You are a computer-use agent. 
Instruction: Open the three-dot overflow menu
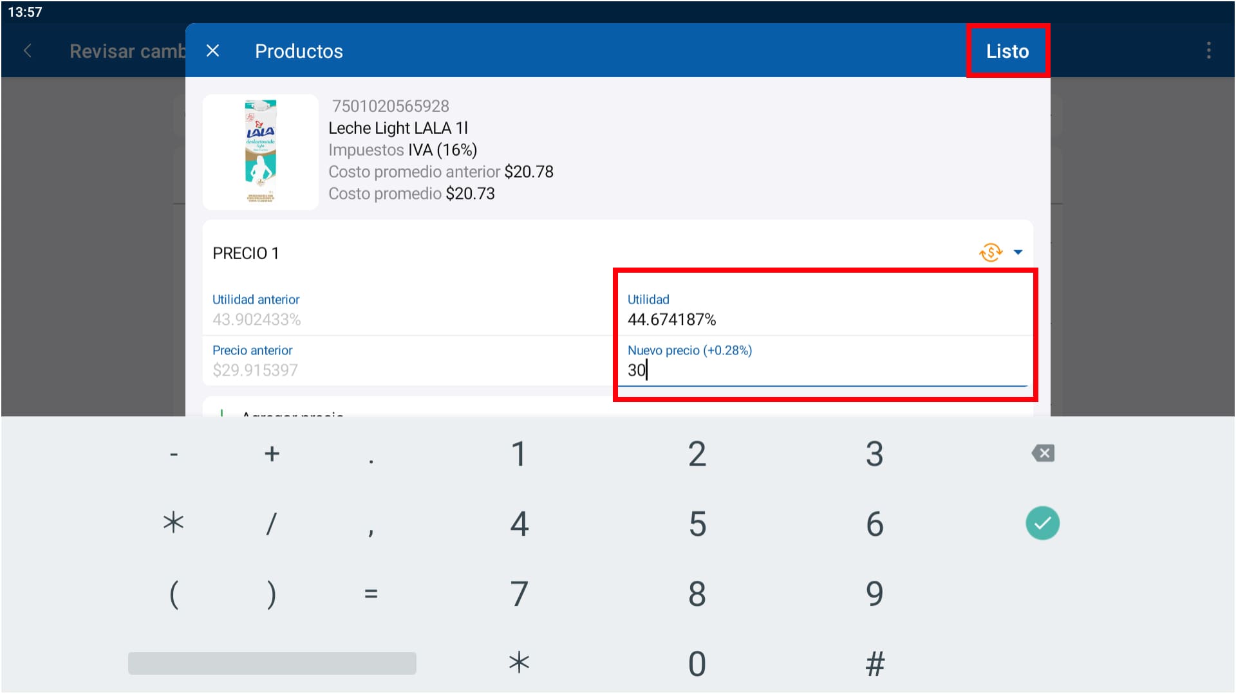1208,51
